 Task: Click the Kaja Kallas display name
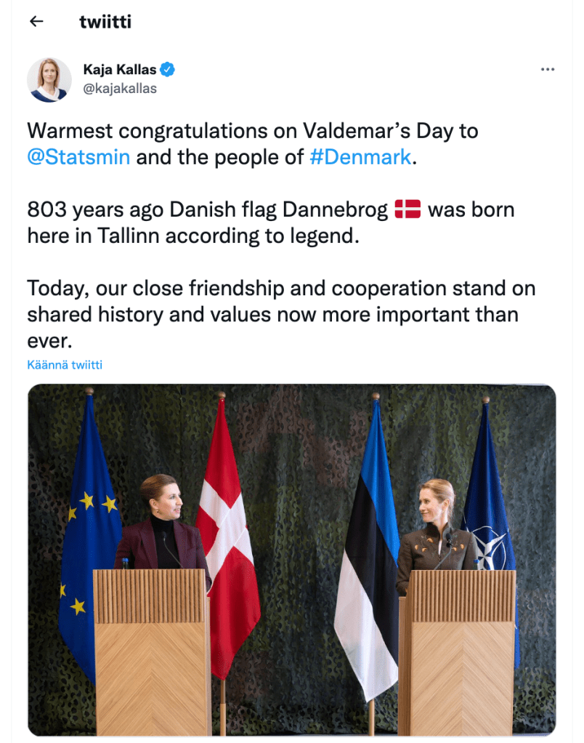coord(120,70)
